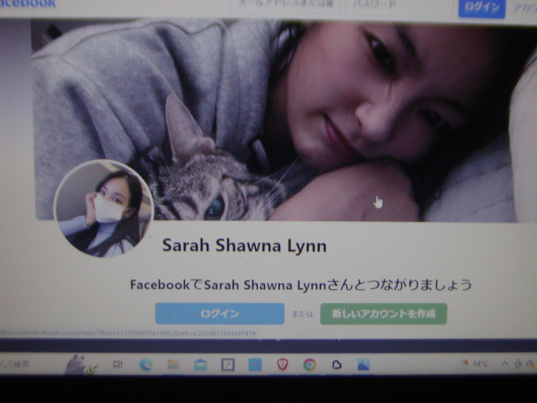Open Task View from the taskbar
This screenshot has width=537, height=403.
[x=117, y=364]
